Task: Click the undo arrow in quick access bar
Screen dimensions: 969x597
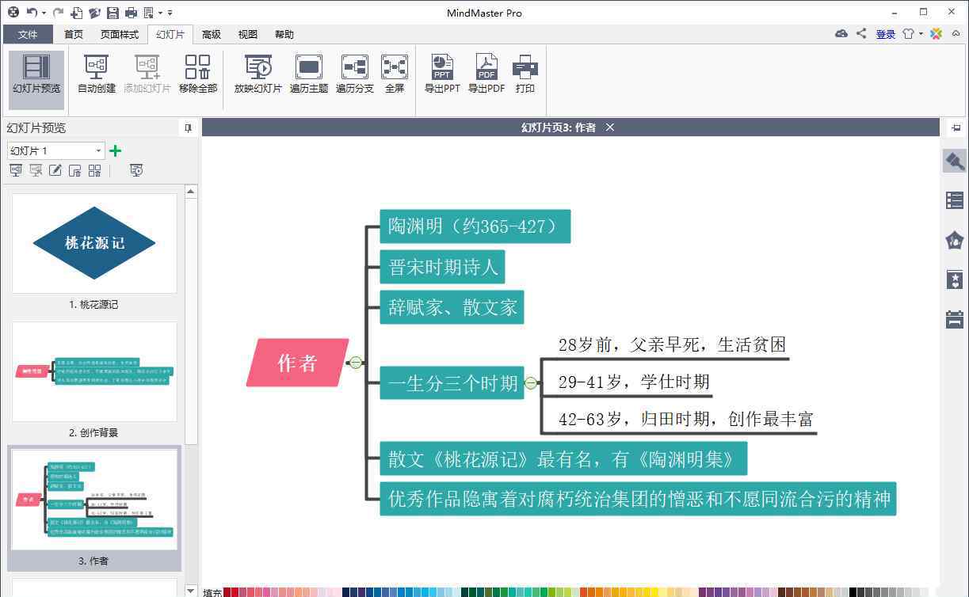Action: tap(32, 13)
